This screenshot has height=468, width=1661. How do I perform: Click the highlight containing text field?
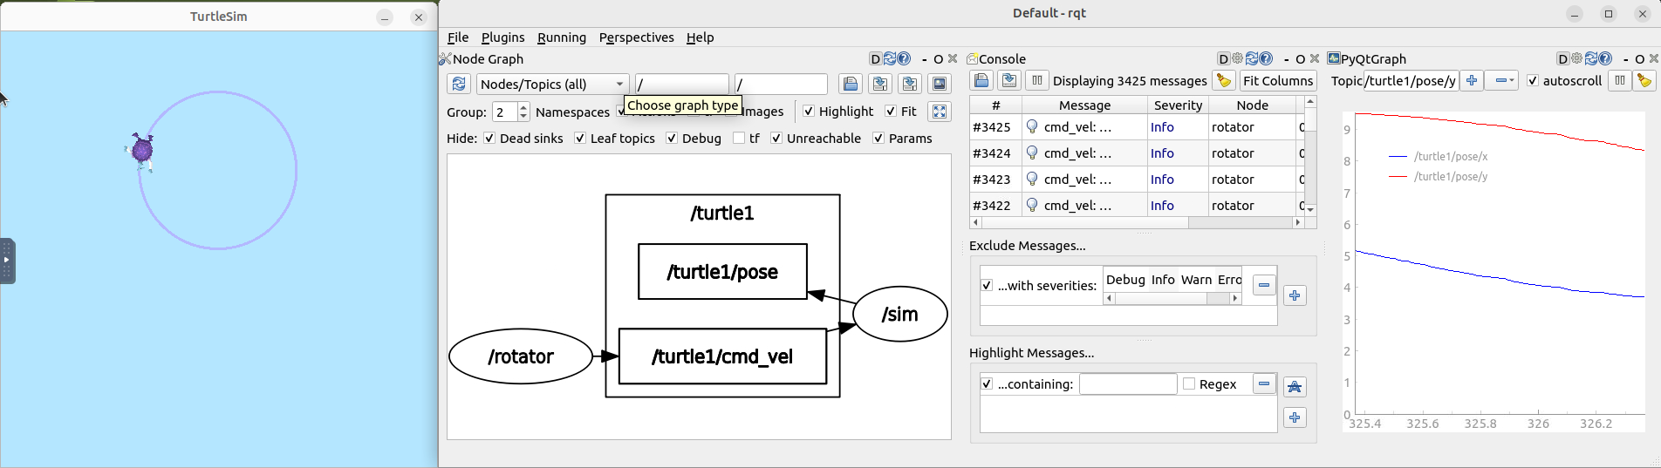(1127, 384)
